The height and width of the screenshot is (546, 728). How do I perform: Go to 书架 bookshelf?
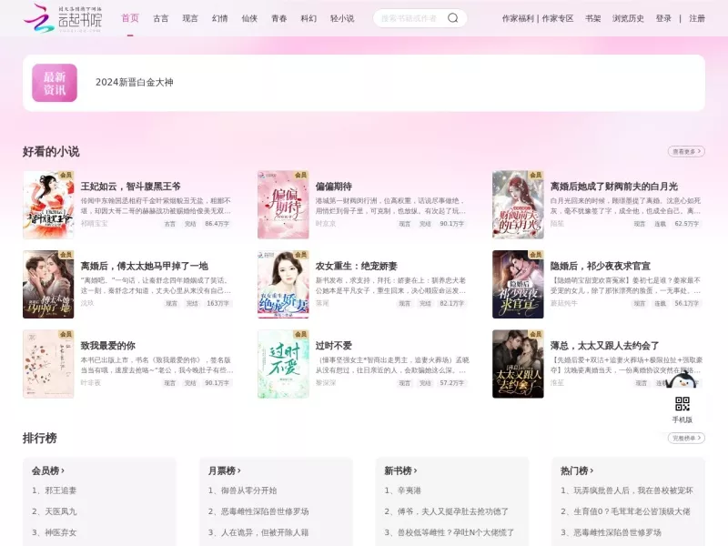click(x=593, y=18)
